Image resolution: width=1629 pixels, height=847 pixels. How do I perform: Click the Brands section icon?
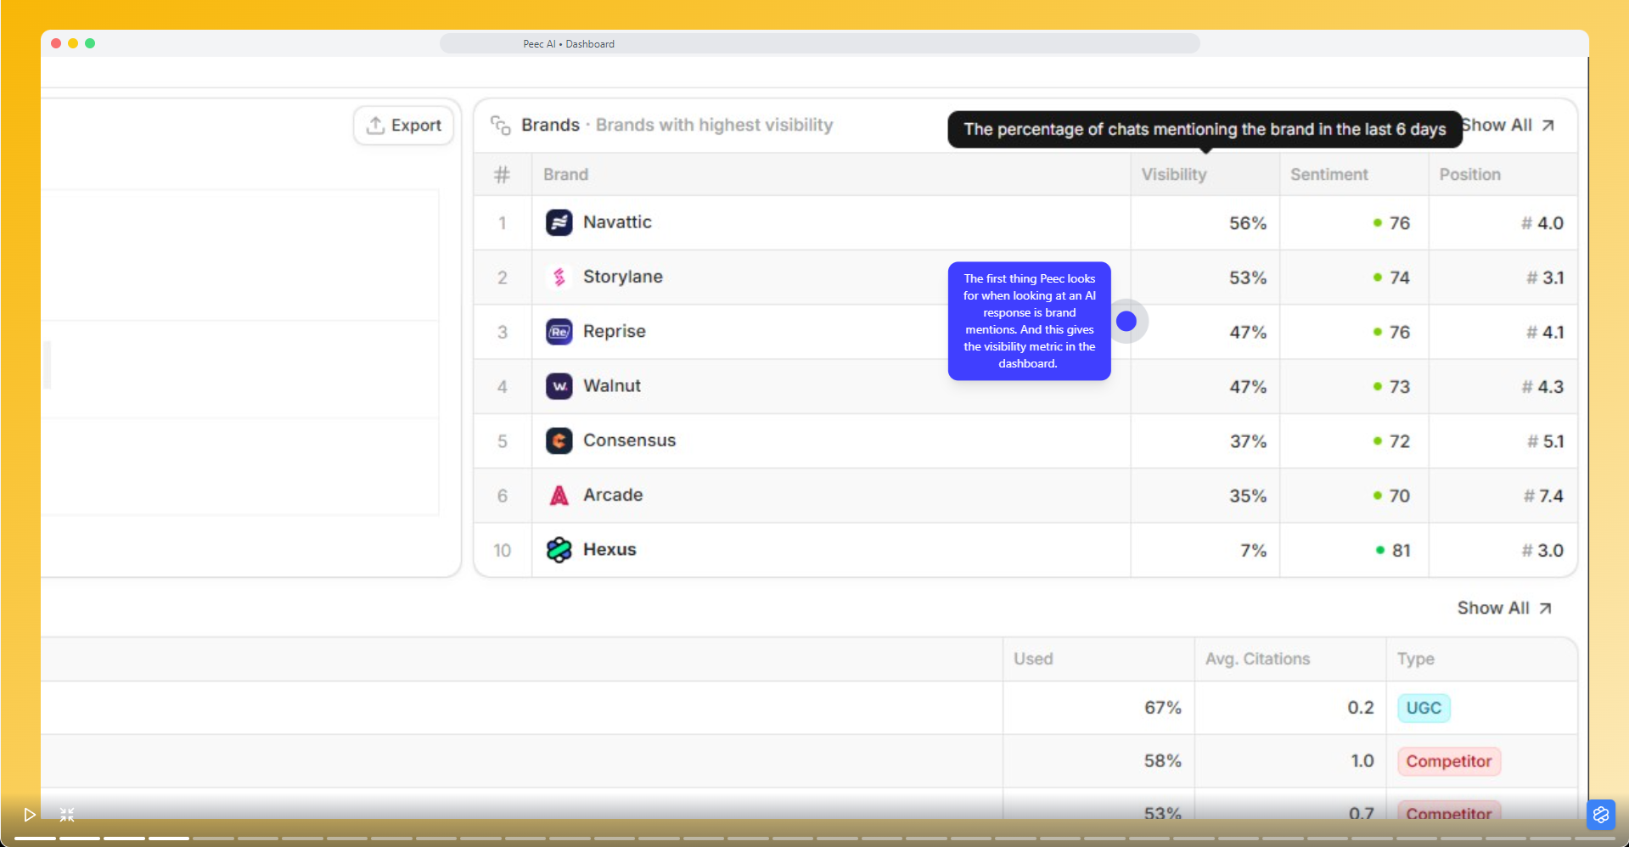500,126
